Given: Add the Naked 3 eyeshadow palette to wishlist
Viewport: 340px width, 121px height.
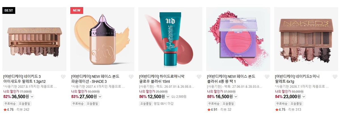Looking at the screenshot, I should click(x=63, y=77).
